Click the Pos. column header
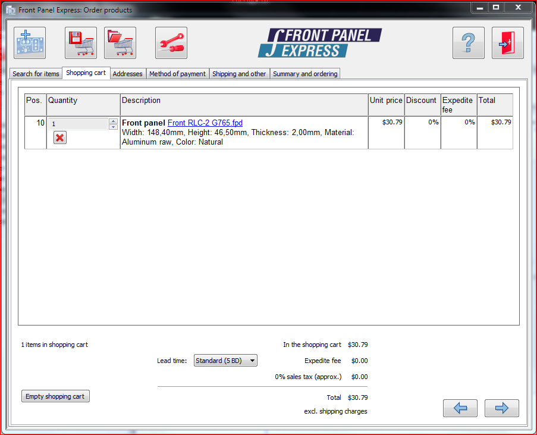The image size is (537, 435). pos(36,105)
